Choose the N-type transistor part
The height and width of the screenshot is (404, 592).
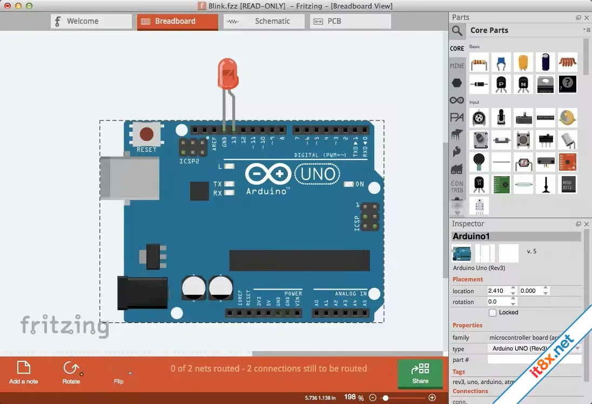tap(523, 84)
